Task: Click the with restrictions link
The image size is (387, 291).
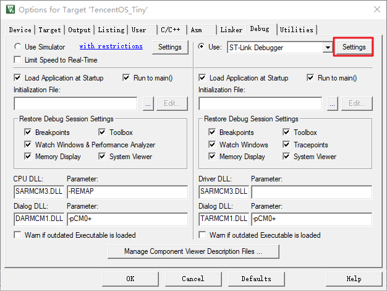Action: [111, 46]
